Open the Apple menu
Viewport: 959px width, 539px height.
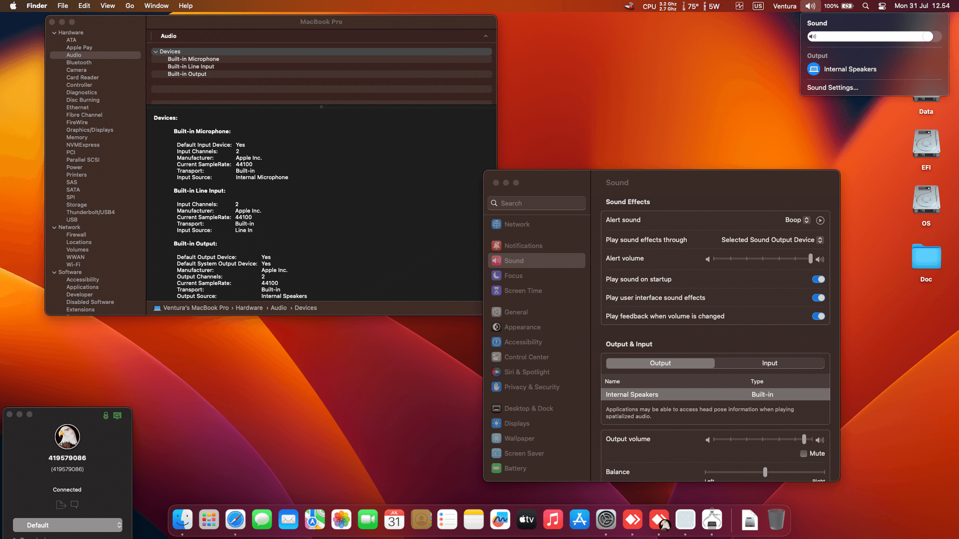pos(13,6)
